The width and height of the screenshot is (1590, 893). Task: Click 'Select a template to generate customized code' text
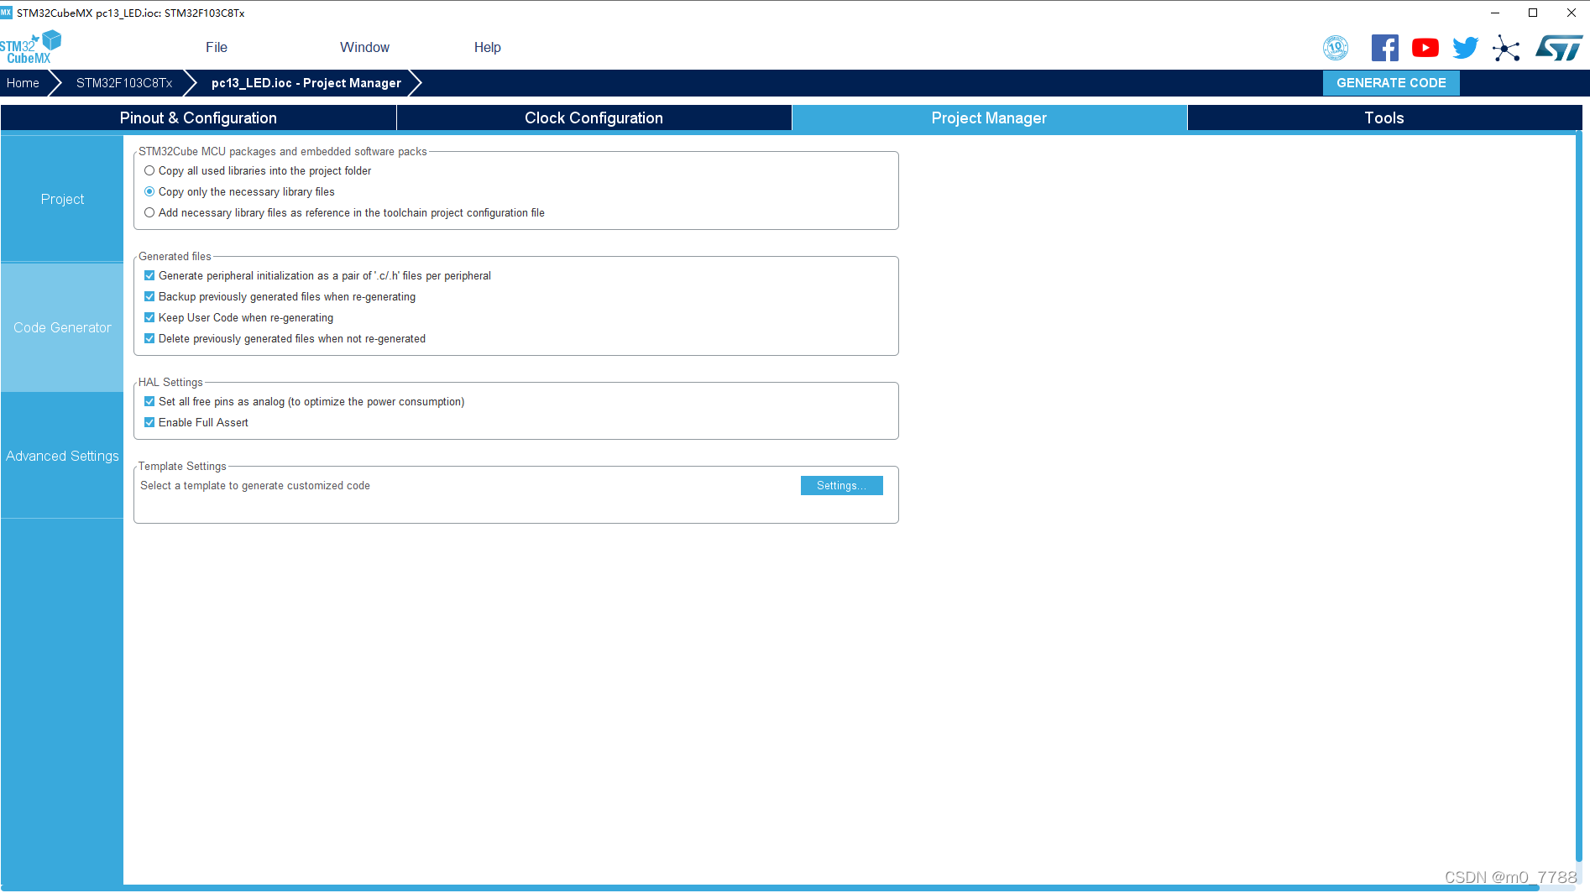[x=255, y=485]
